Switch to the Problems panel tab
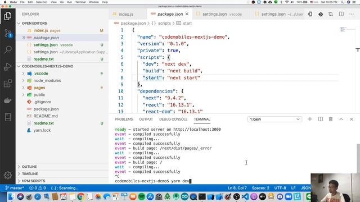Screen dimensions: 360x202 124,119
